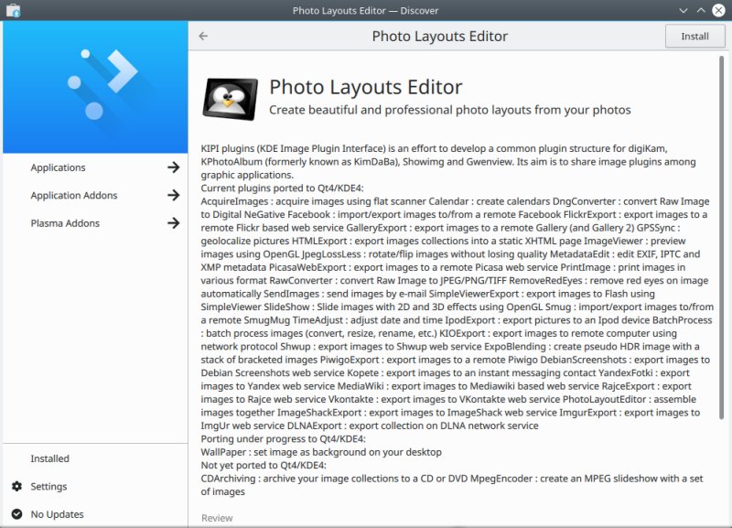Go back using the left arrow icon
Image resolution: width=732 pixels, height=528 pixels.
pos(203,36)
